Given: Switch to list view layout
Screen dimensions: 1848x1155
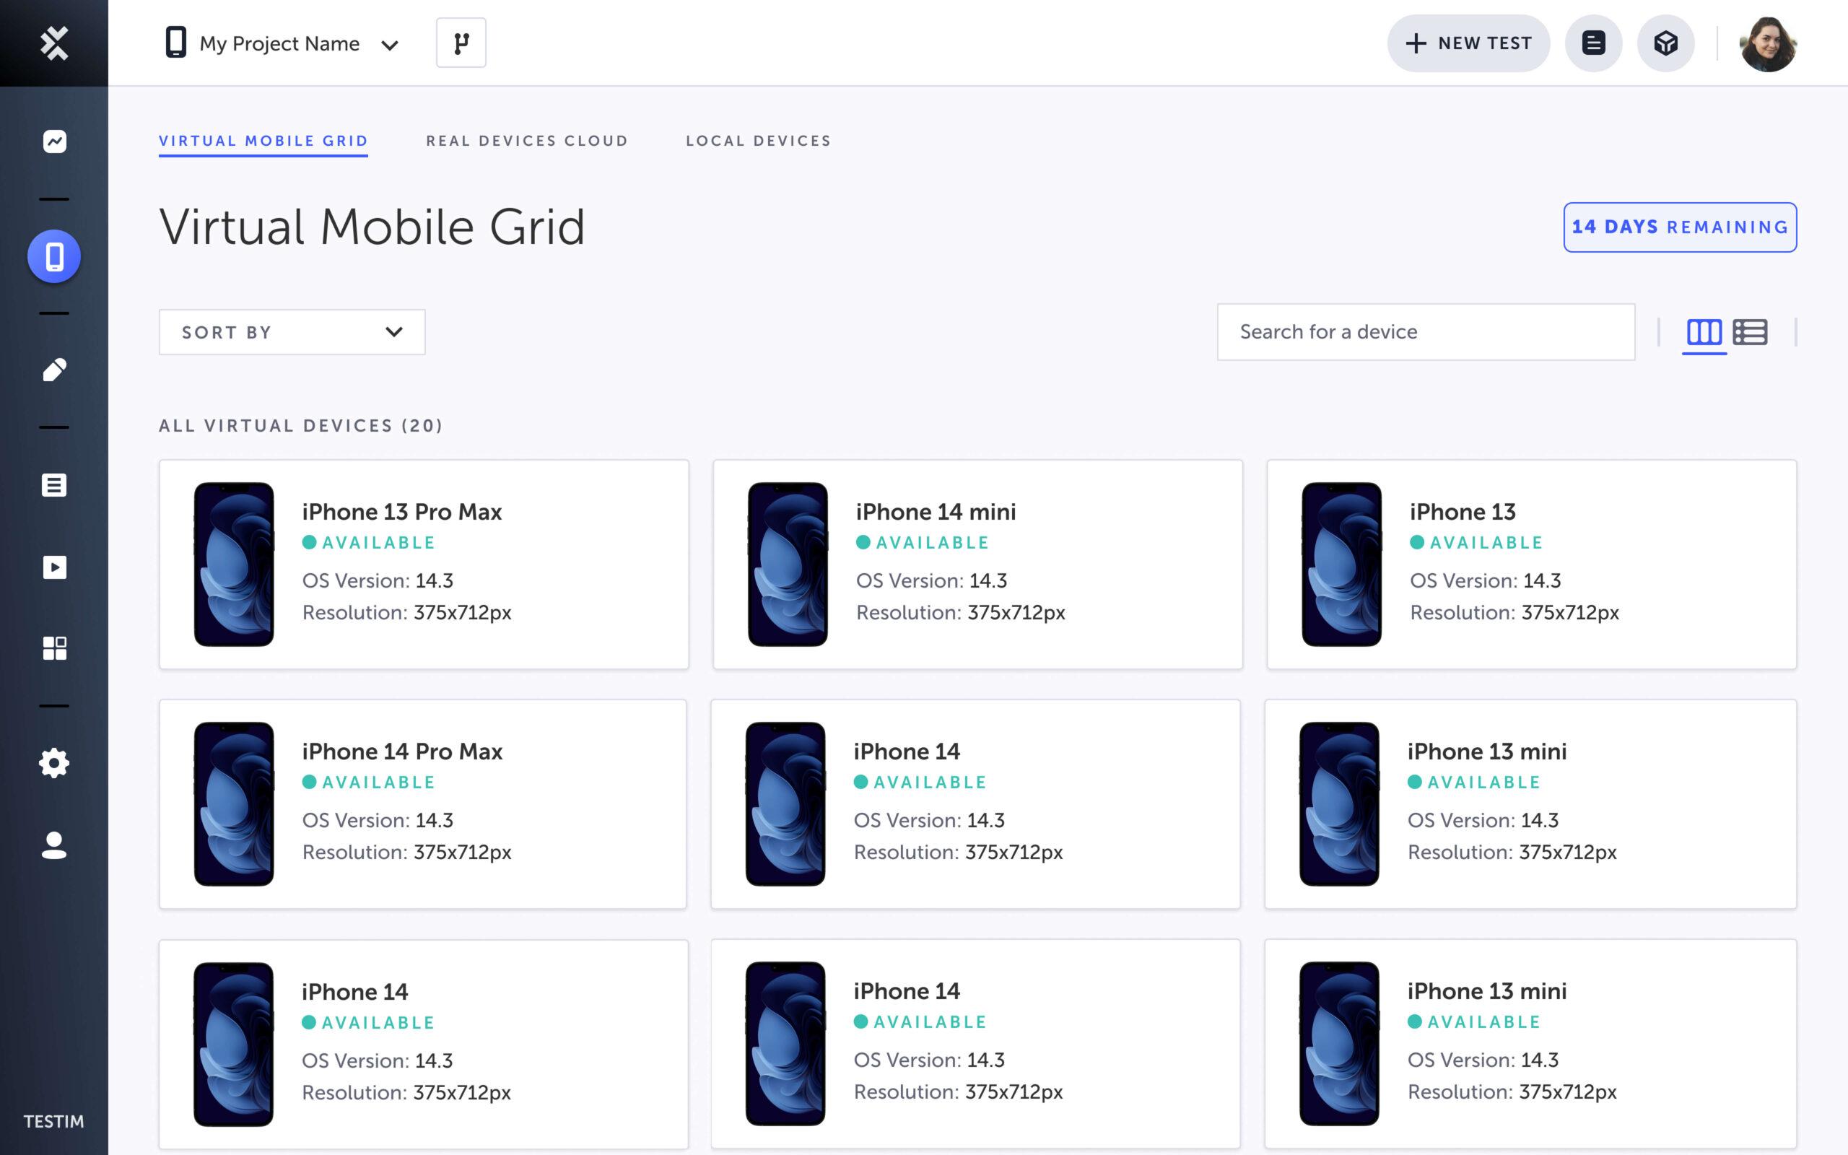Looking at the screenshot, I should tap(1752, 331).
